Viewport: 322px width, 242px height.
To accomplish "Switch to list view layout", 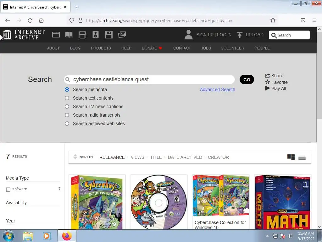I will [x=302, y=157].
